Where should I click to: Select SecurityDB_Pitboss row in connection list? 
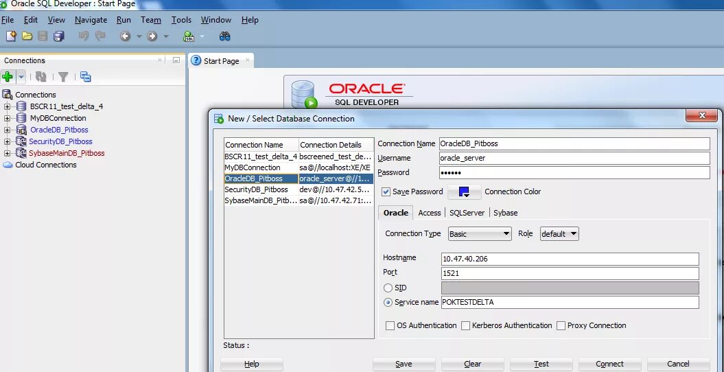(x=299, y=189)
